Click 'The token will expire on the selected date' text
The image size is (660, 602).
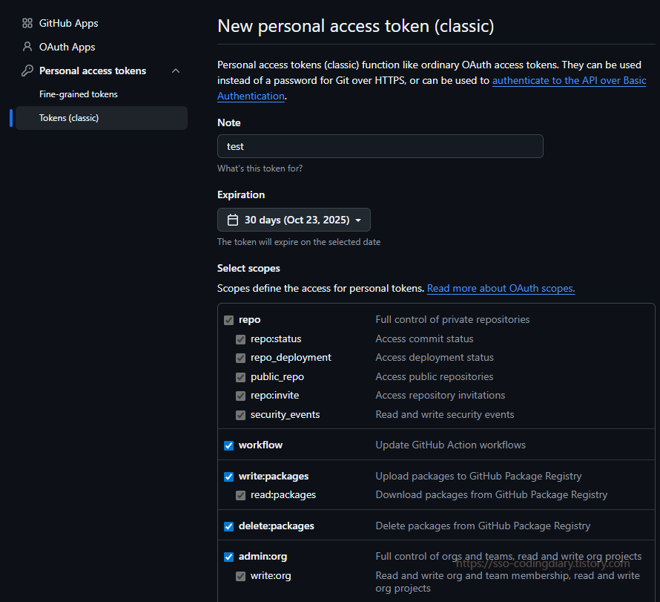pos(299,242)
